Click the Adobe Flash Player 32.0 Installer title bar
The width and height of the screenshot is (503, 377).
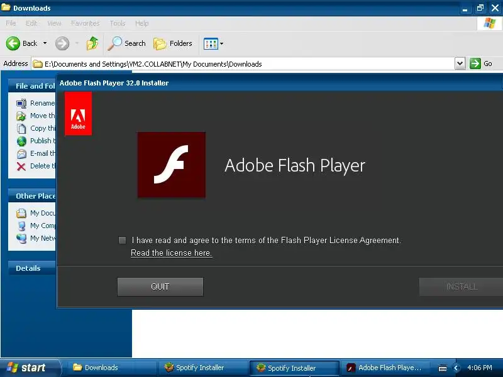point(279,83)
